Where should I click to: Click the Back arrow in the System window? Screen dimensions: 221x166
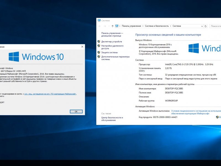pos(100,26)
